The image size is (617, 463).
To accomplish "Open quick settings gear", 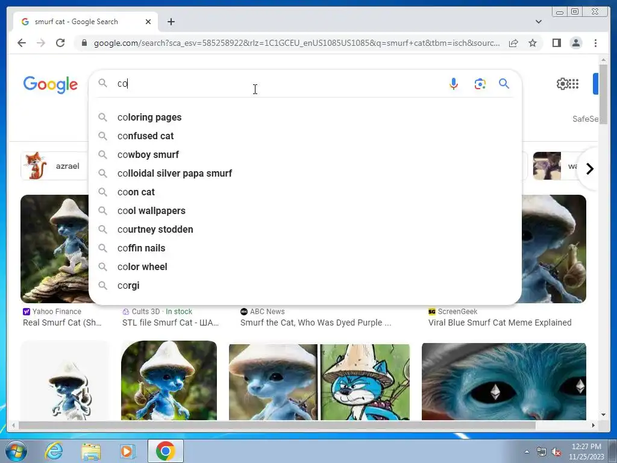I will click(562, 83).
